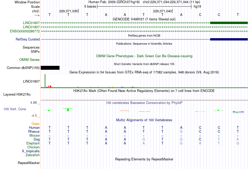Click the Window Position label
Viewport: 248px width, 169px height.
click(x=27, y=2)
